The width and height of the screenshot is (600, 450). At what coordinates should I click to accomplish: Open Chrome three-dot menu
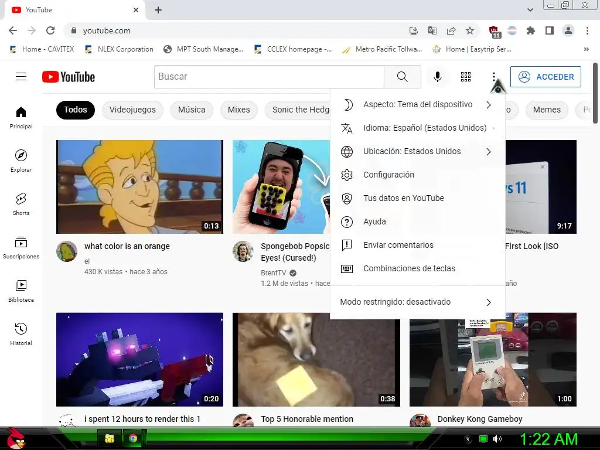point(587,30)
